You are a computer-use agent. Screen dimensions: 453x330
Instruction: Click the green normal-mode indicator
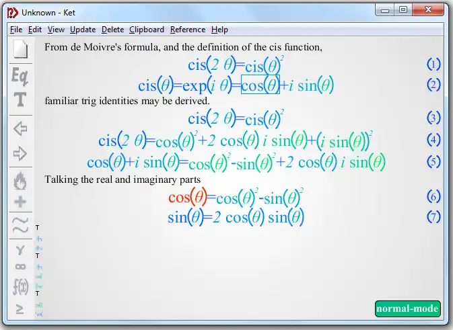[408, 308]
